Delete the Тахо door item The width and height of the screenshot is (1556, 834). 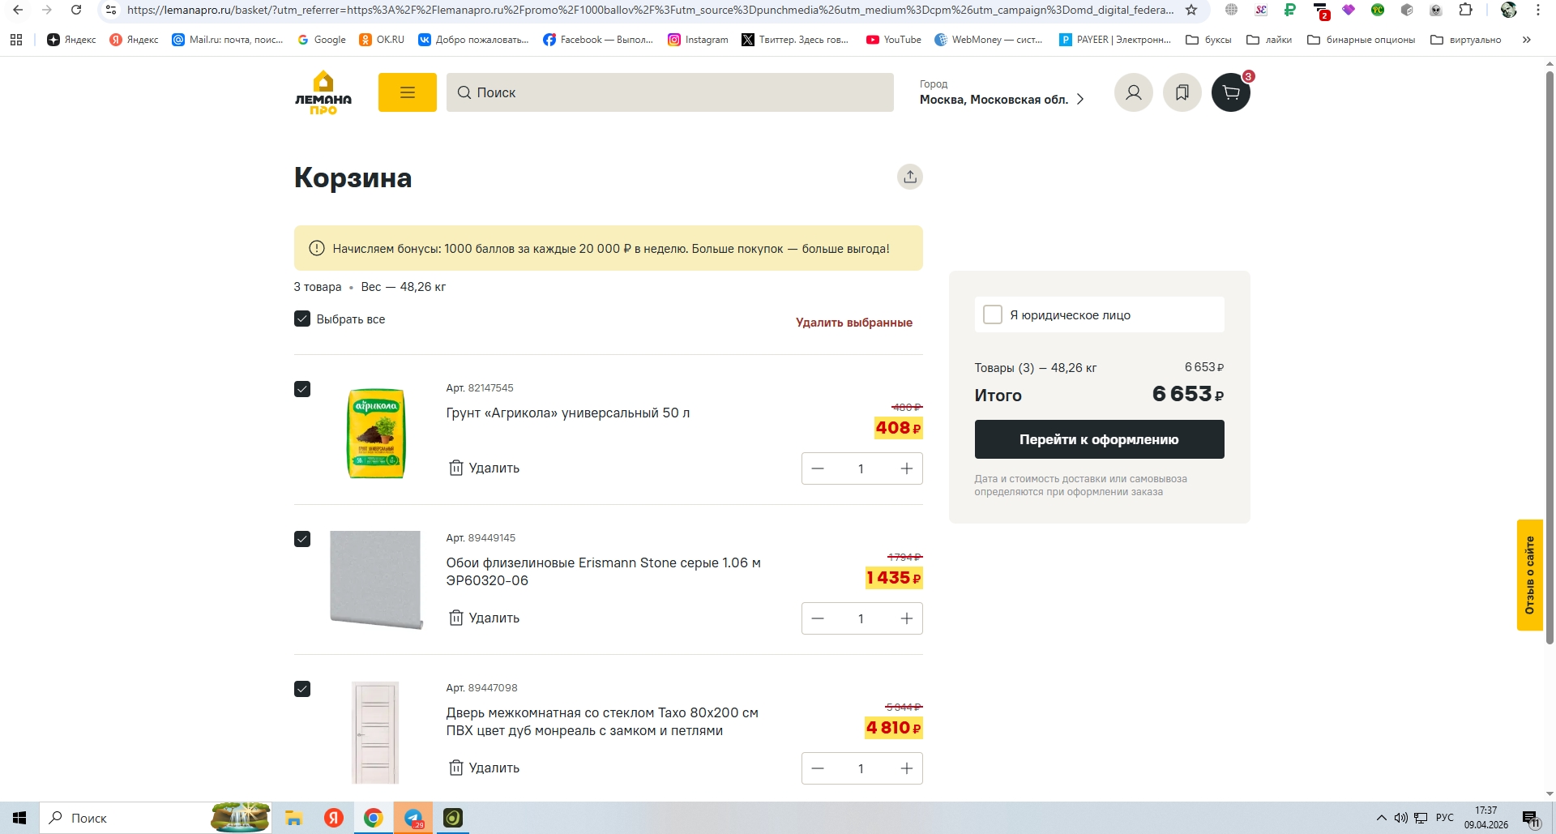pyautogui.click(x=484, y=768)
